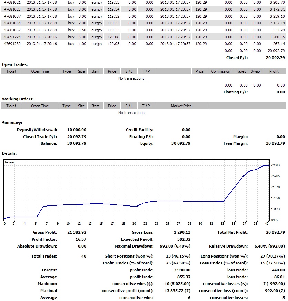Select the profit amount 2 137.14
288x301 pixels.
(277, 23)
